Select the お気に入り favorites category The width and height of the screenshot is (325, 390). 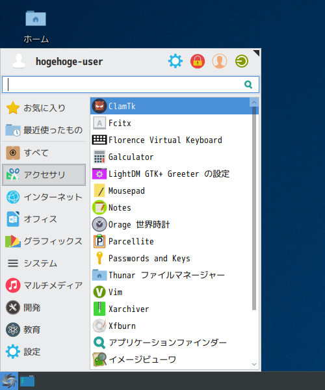[x=44, y=108]
